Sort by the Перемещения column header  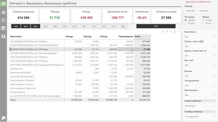click(x=126, y=37)
